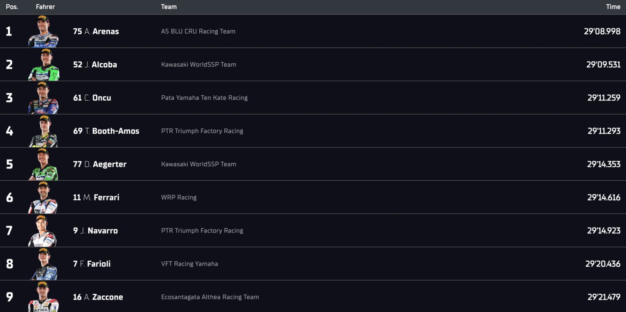Screen dimensions: 626x312
Task: Click rider name 11 M. Ferrari
Action: [96, 197]
